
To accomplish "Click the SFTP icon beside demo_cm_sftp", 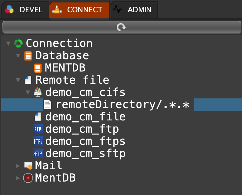I will [x=38, y=153].
